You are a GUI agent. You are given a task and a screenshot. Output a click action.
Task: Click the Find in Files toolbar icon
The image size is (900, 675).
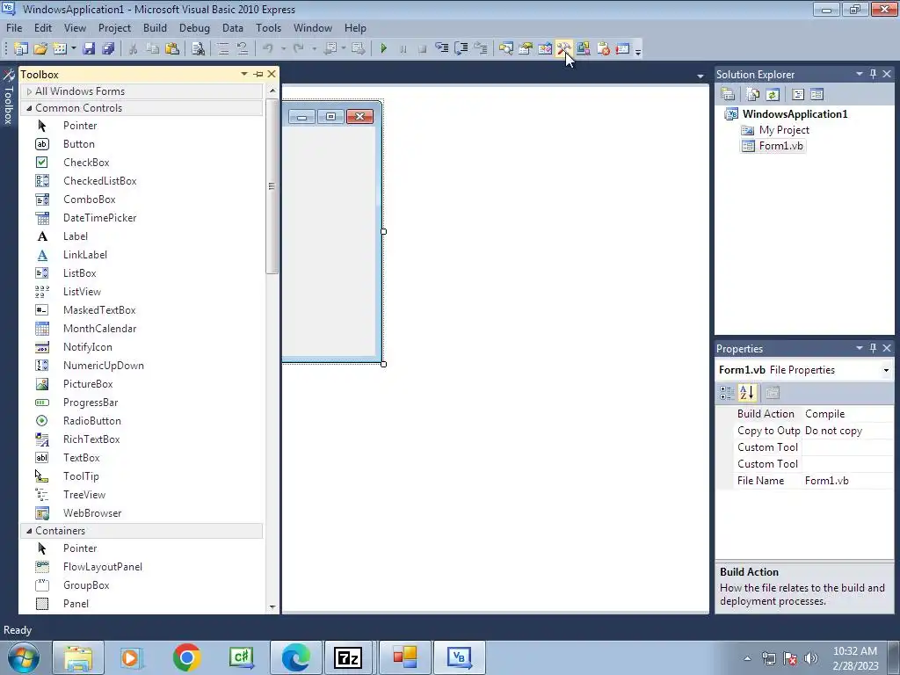pos(198,49)
